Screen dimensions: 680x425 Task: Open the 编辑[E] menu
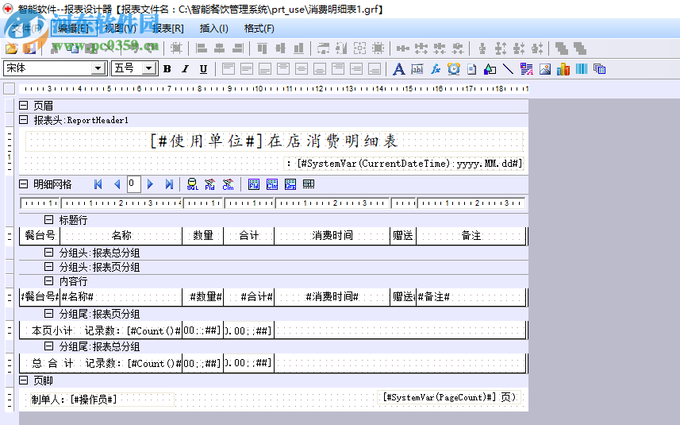pyautogui.click(x=74, y=29)
